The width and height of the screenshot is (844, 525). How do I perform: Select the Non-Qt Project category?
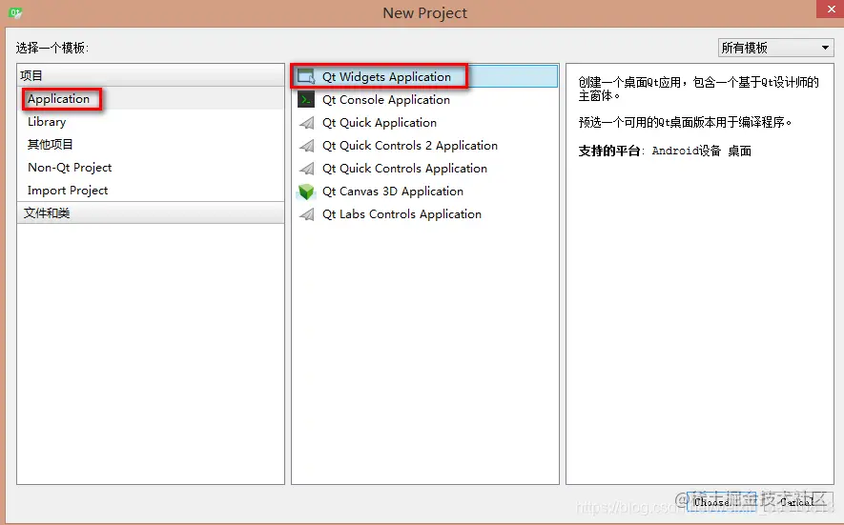click(70, 168)
